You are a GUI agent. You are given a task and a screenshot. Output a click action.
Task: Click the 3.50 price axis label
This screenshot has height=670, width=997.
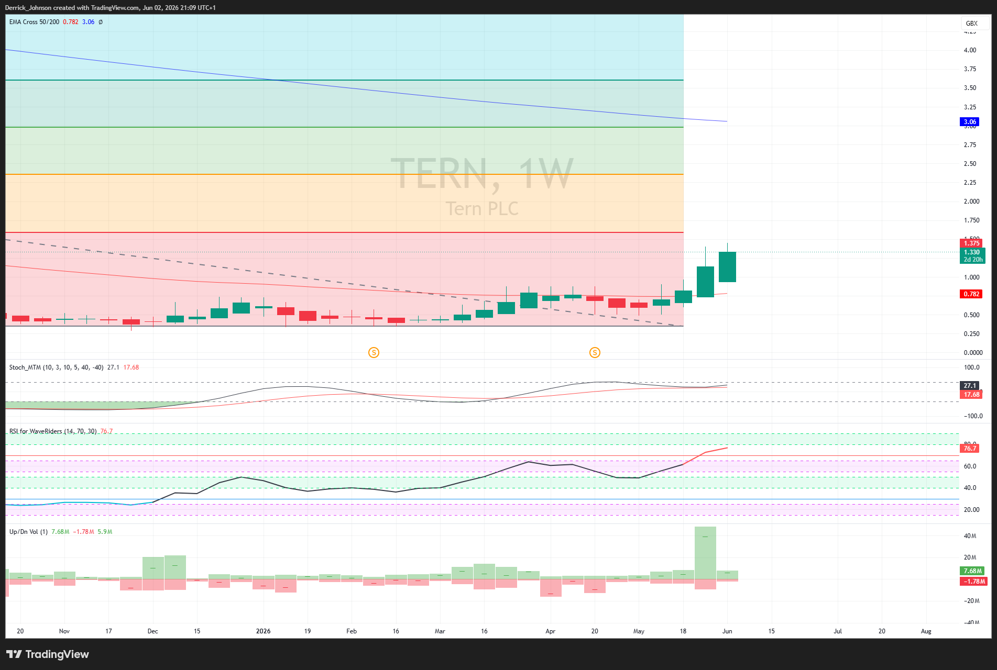(970, 88)
